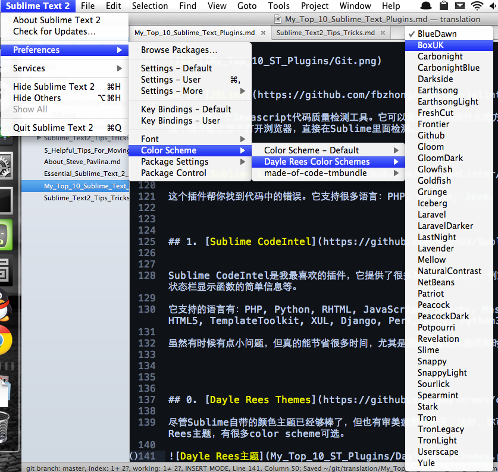The width and height of the screenshot is (498, 472).
Task: Select the Laravel color scheme
Action: click(x=449, y=214)
